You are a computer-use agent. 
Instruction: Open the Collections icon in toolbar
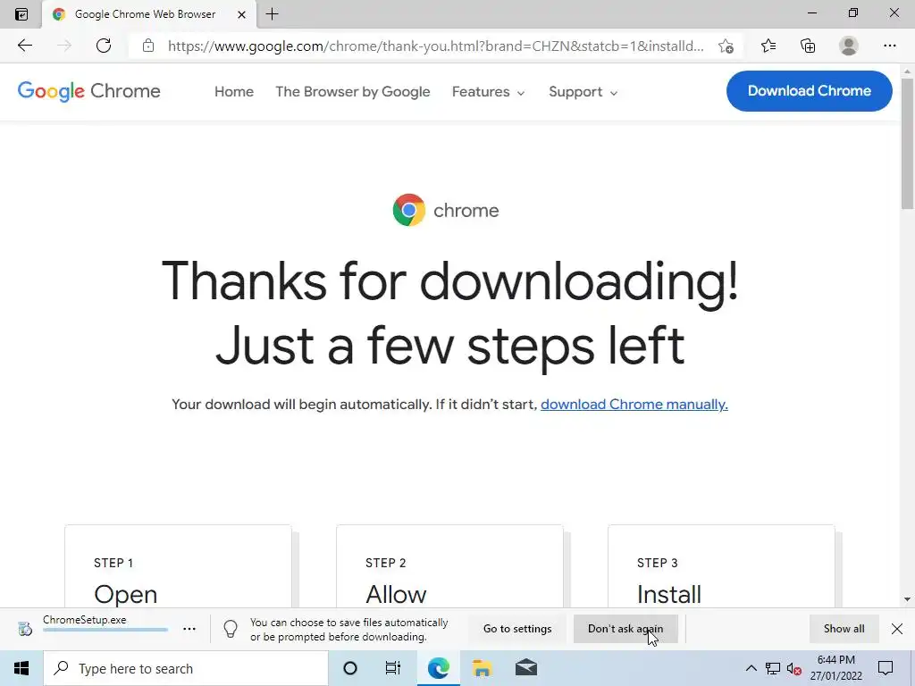click(x=808, y=46)
